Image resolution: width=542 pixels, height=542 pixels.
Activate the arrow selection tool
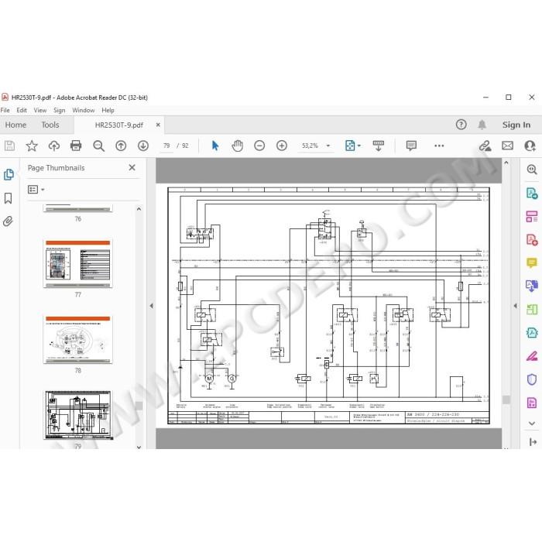215,146
